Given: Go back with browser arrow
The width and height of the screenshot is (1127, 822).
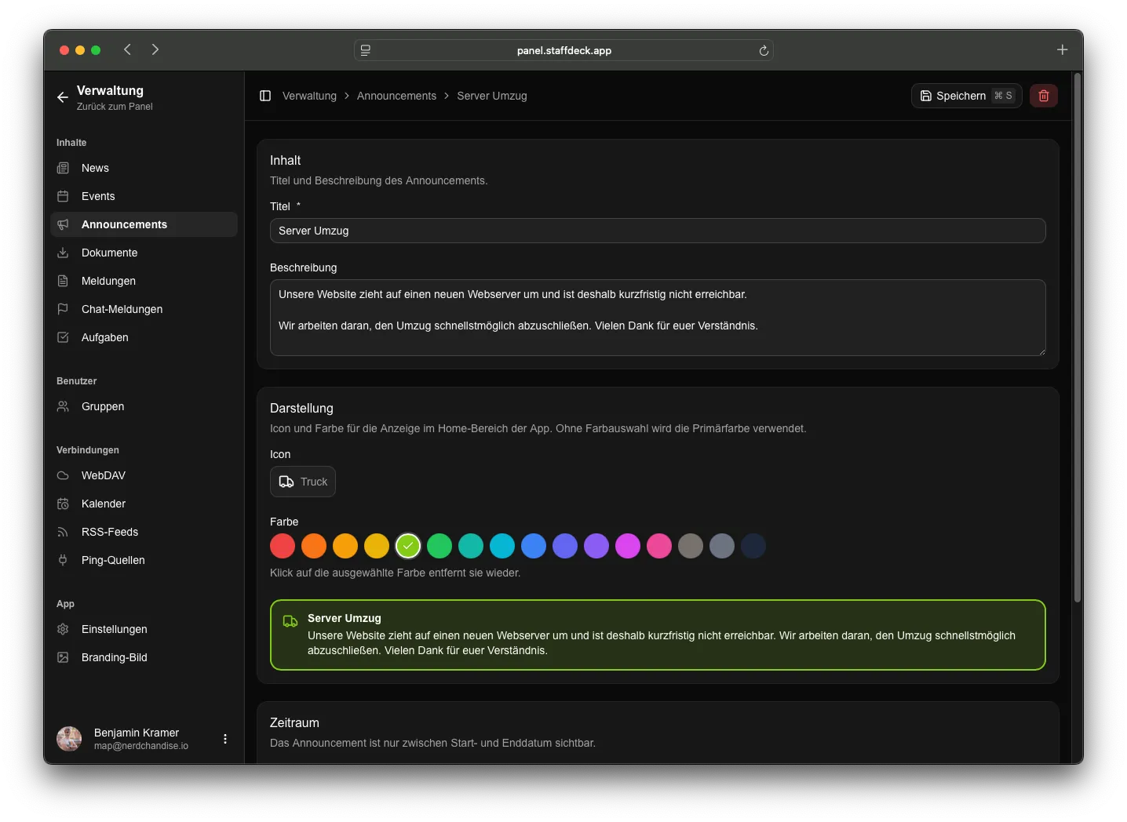Looking at the screenshot, I should click(x=127, y=49).
